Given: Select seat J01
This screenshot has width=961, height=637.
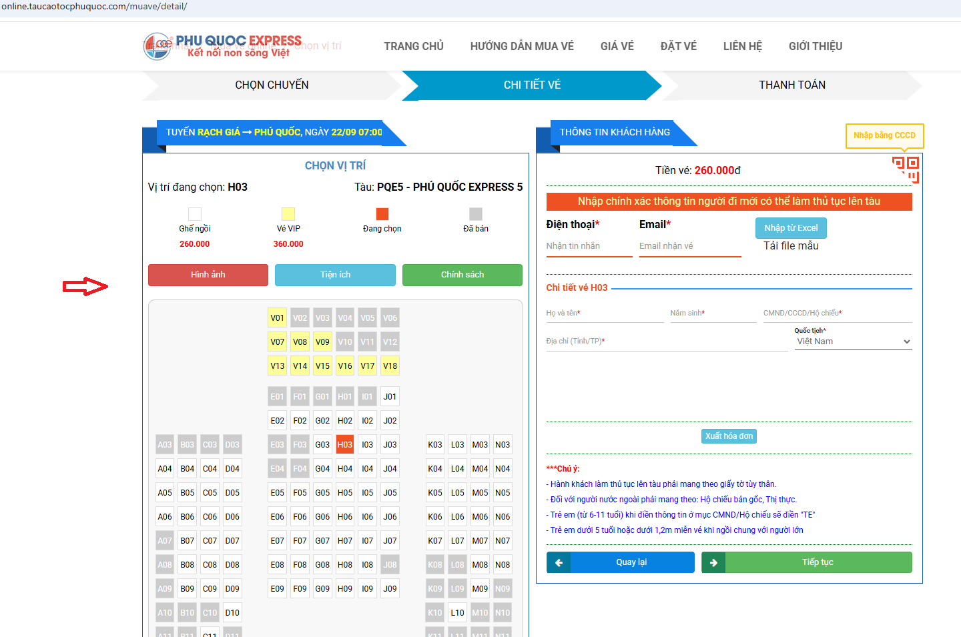Looking at the screenshot, I should tap(390, 397).
